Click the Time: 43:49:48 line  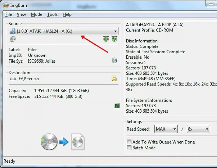click(151, 79)
